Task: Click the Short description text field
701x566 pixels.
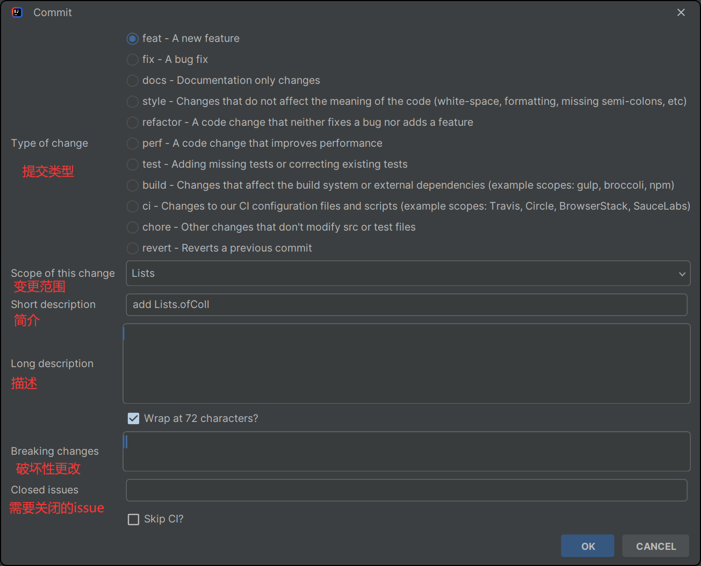Action: [x=406, y=305]
